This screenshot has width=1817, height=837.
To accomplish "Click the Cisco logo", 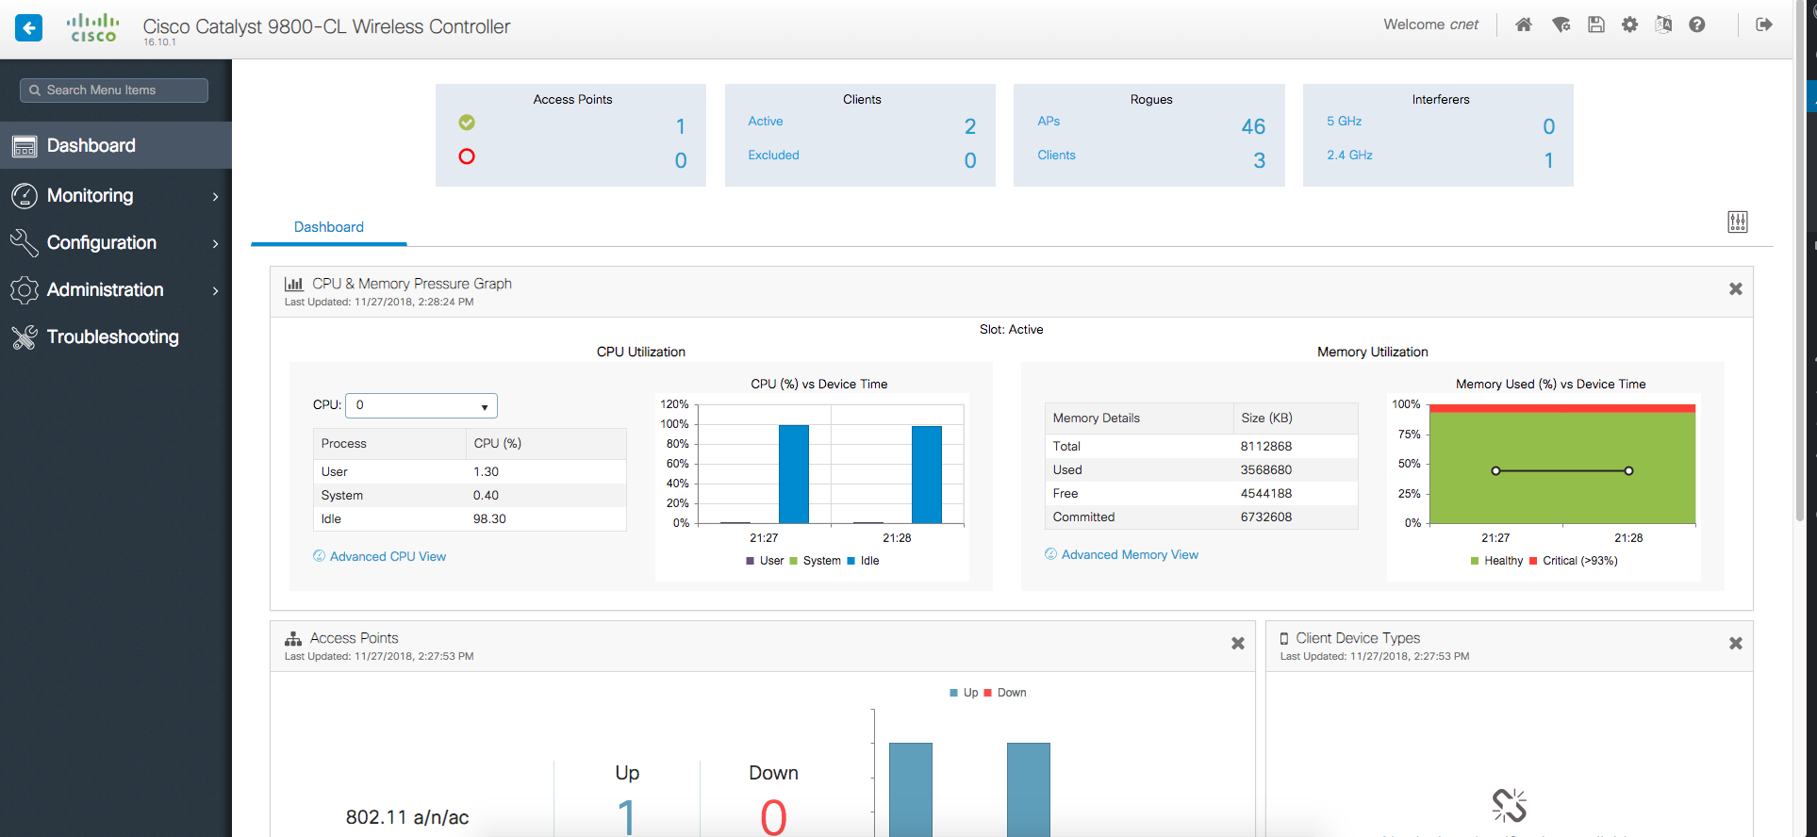I will click(x=93, y=27).
